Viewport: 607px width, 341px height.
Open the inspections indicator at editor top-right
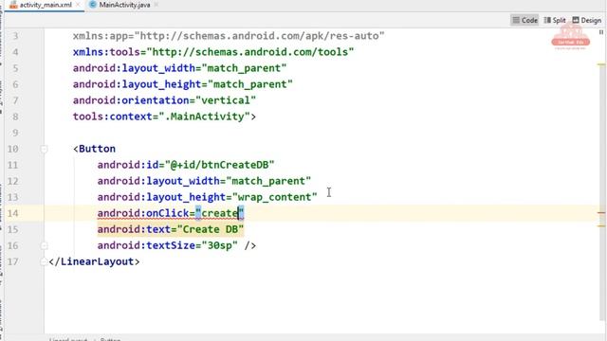(x=601, y=32)
